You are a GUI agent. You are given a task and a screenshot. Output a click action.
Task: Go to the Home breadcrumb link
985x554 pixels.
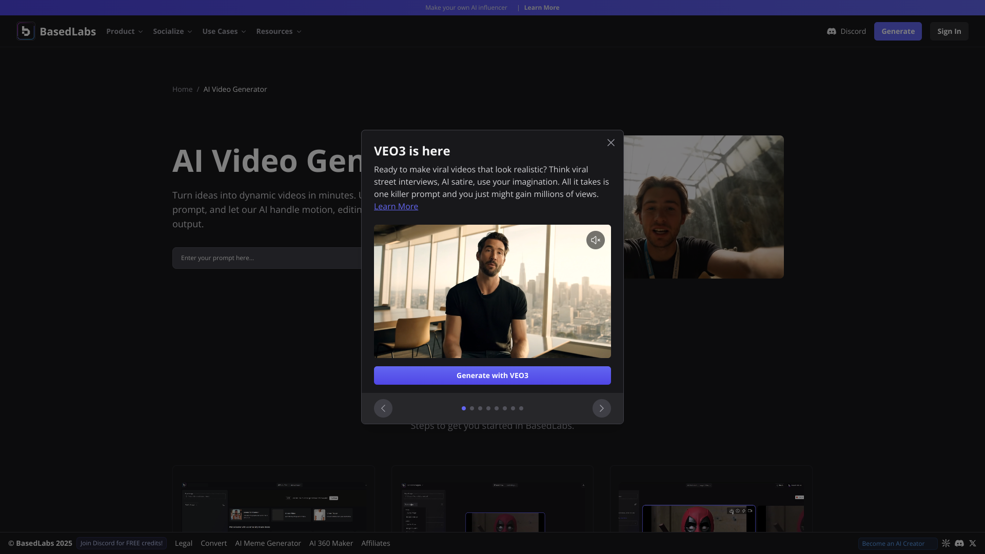point(182,89)
